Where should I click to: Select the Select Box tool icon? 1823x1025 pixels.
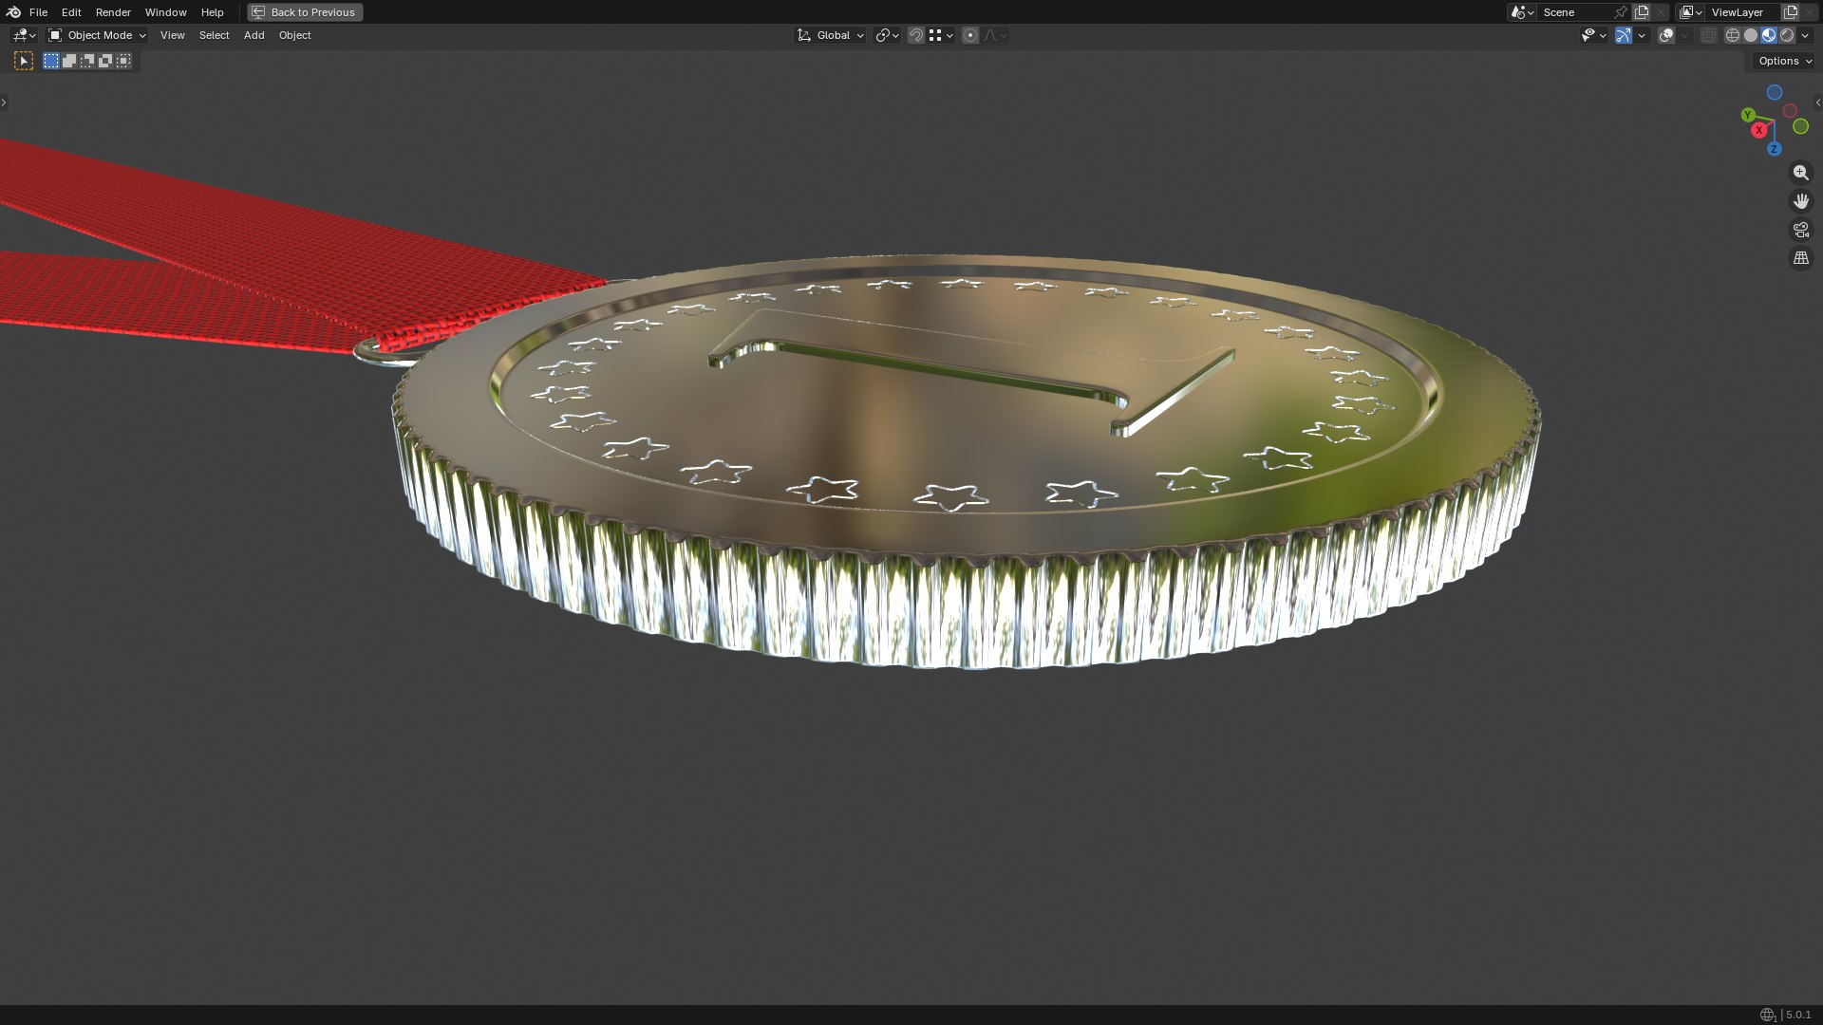[x=24, y=61]
